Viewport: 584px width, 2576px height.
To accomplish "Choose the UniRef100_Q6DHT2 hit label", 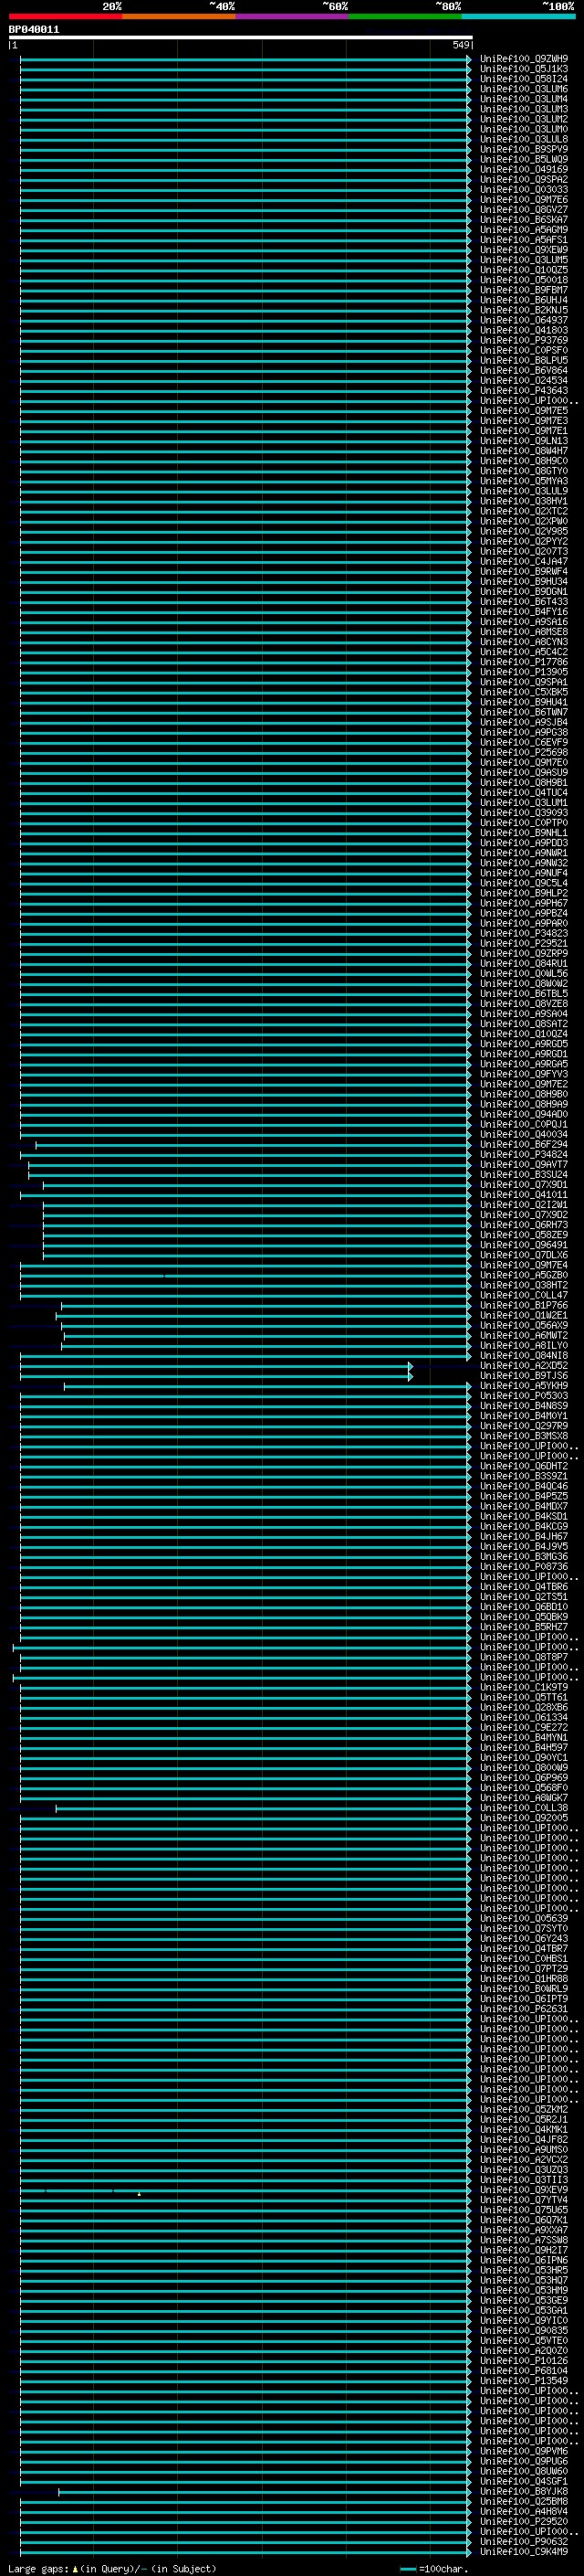I will click(x=524, y=1466).
